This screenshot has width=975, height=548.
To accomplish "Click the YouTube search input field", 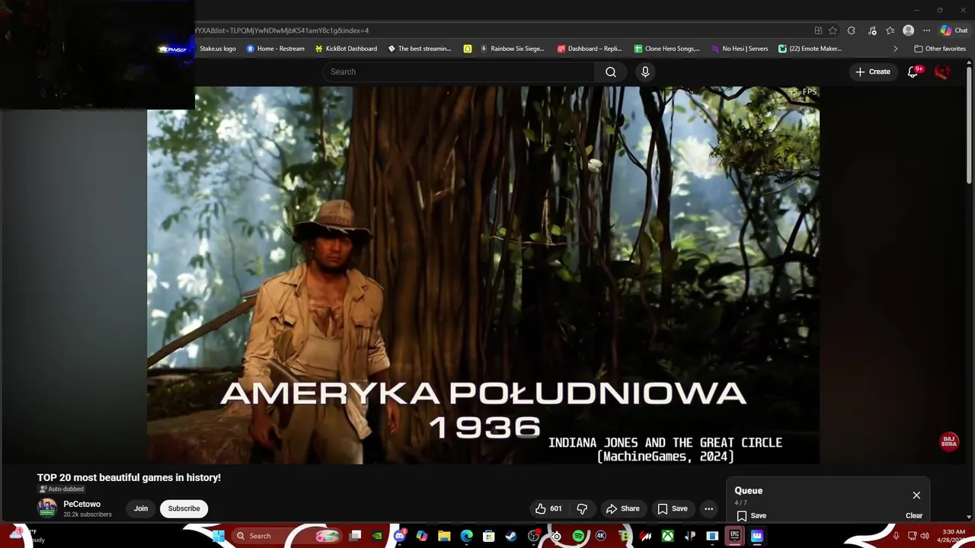I will [x=459, y=72].
